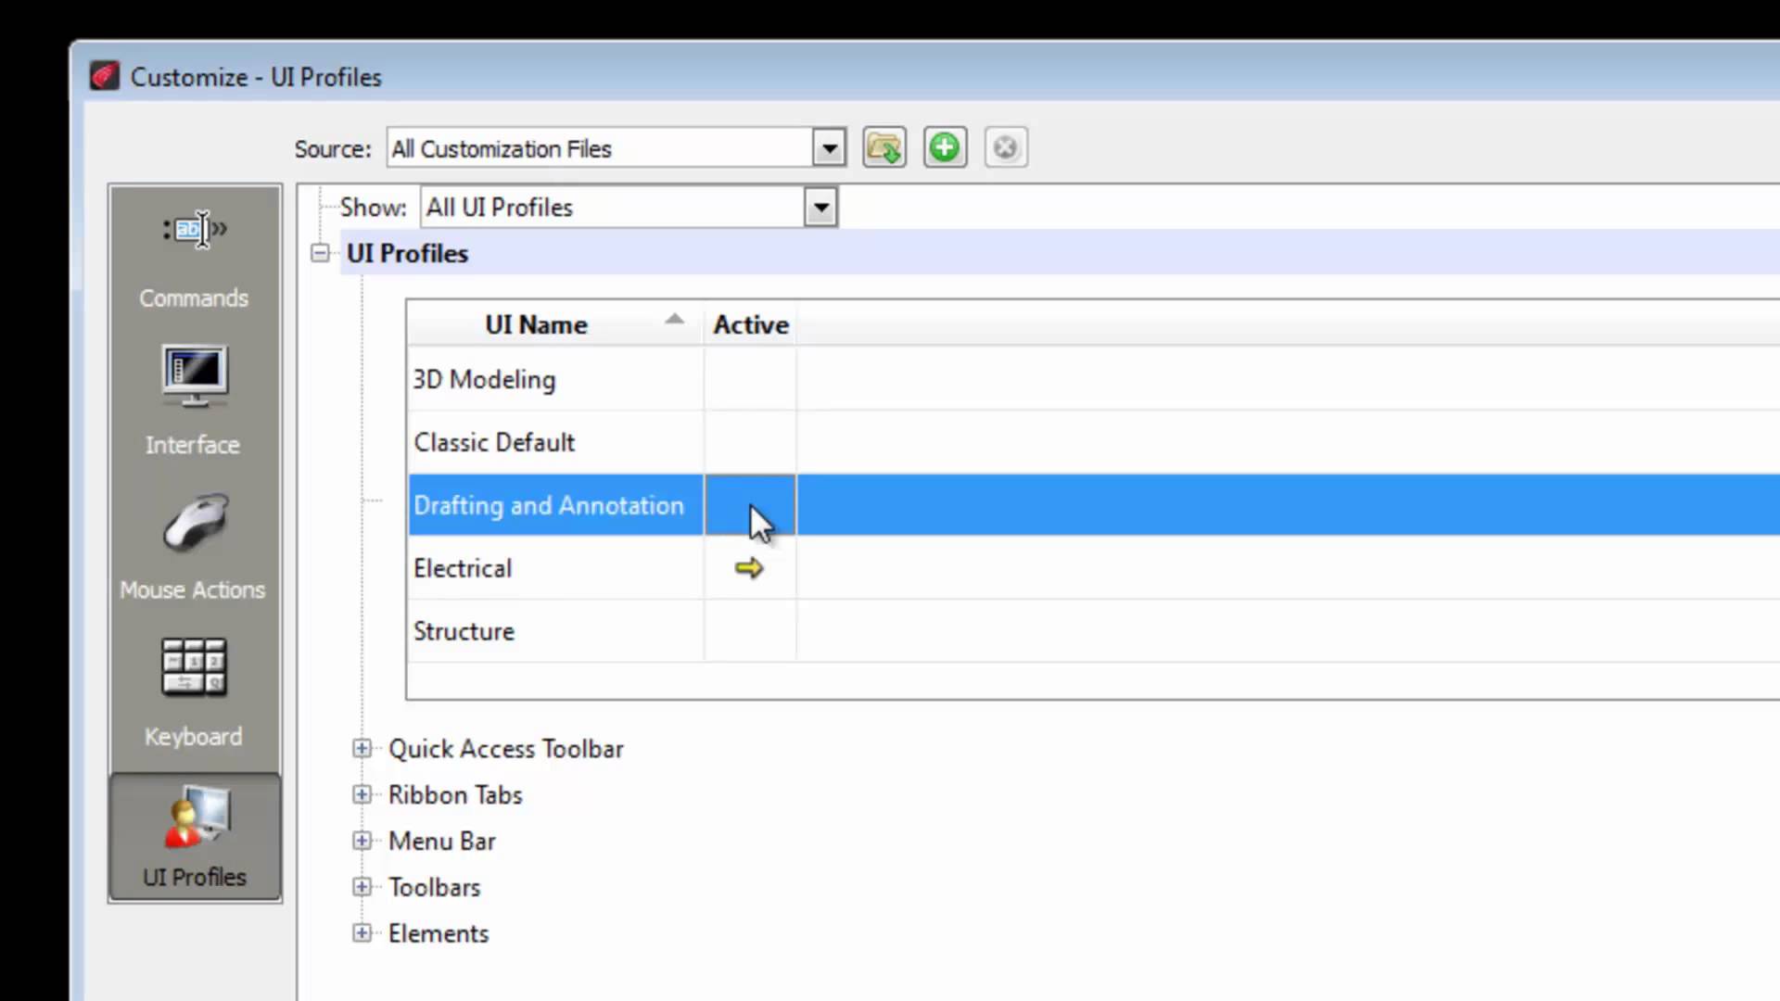This screenshot has width=1780, height=1001.
Task: Click the green add customization file icon
Action: pyautogui.click(x=945, y=147)
